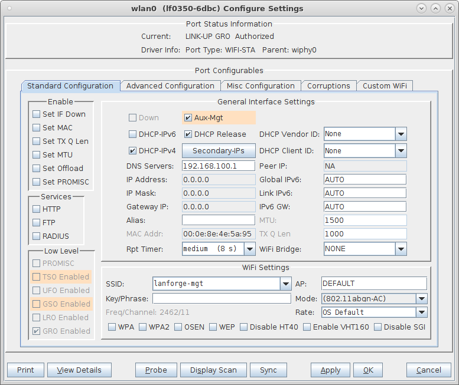Open the WiFi Bridge dropdown
Screen dimensions: 459x385
point(401,249)
